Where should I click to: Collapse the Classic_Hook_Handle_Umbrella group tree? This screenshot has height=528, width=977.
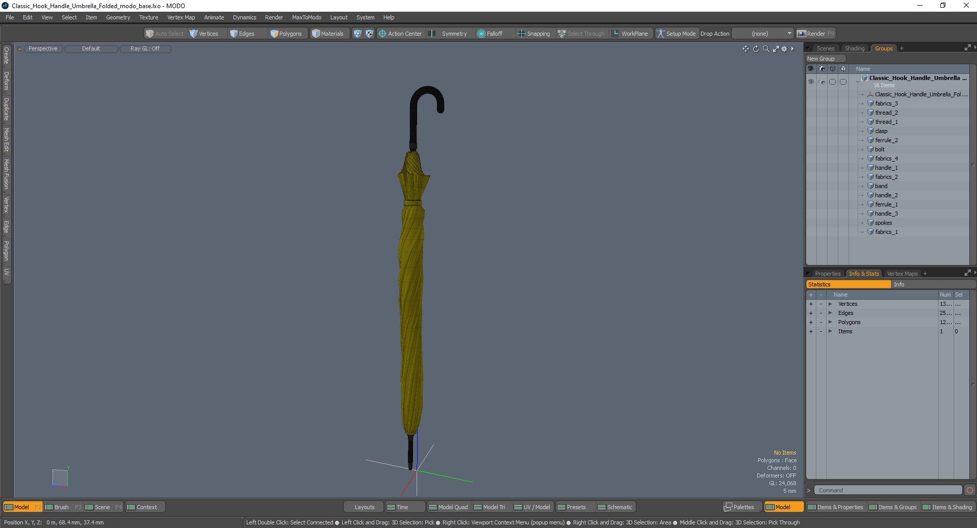[x=858, y=81]
